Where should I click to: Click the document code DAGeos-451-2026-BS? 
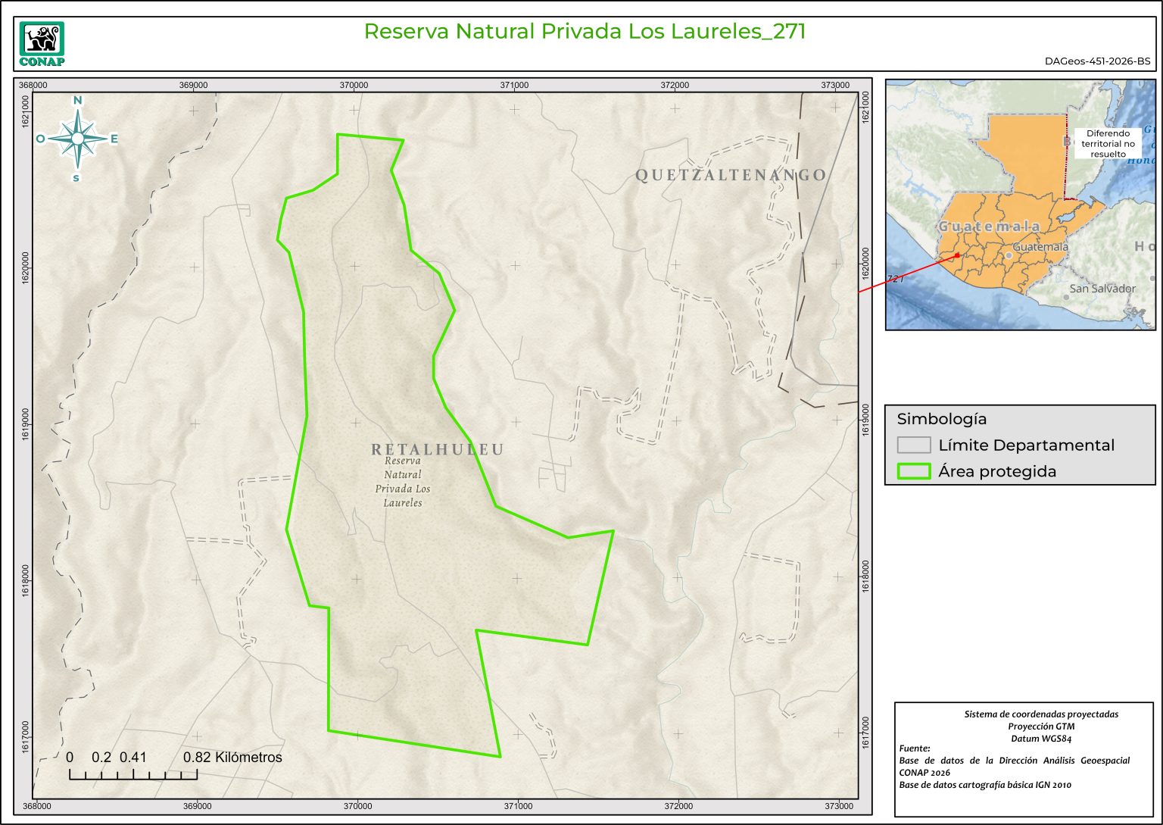[1097, 61]
